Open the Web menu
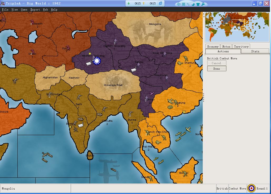The height and width of the screenshot is (194, 271). click(x=45, y=10)
